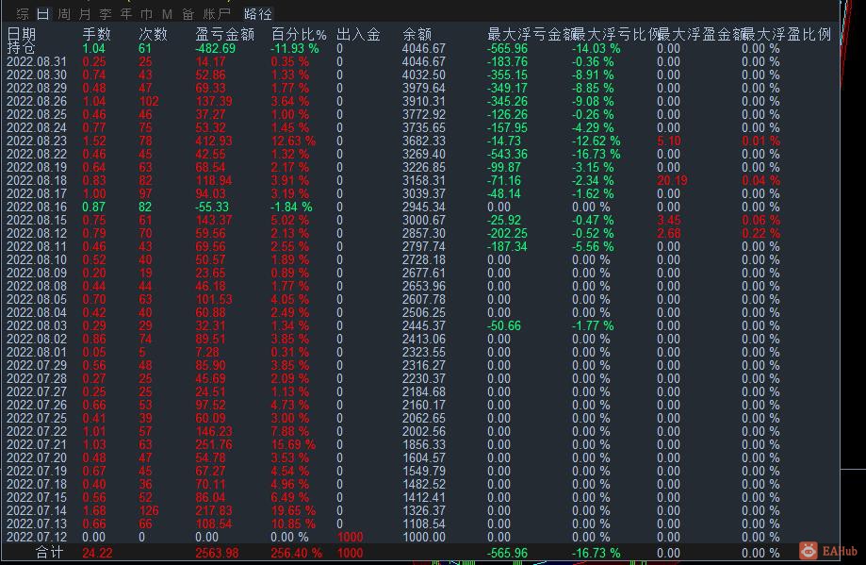This screenshot has height=565, width=866.
Task: Open the 周 weekly tab
Action: [64, 14]
